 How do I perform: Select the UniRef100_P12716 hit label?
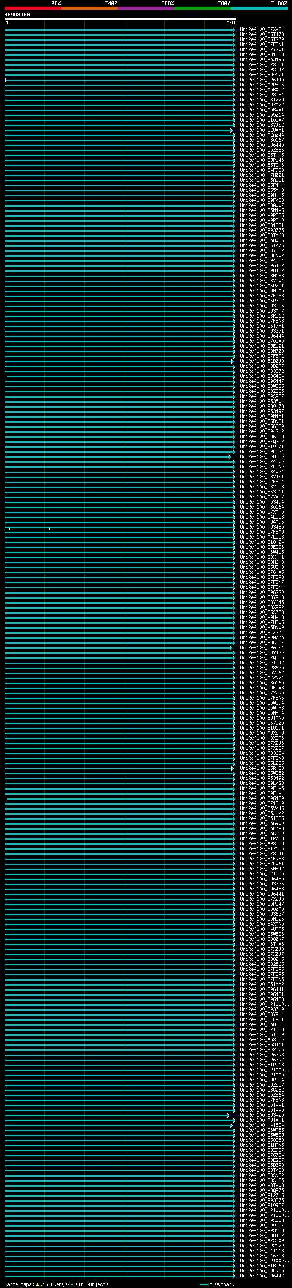pos(262,1195)
